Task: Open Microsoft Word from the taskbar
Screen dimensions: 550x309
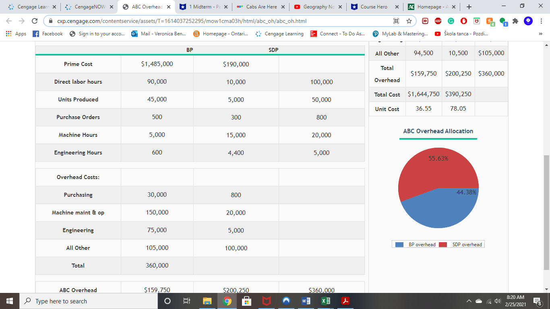Action: pyautogui.click(x=306, y=301)
